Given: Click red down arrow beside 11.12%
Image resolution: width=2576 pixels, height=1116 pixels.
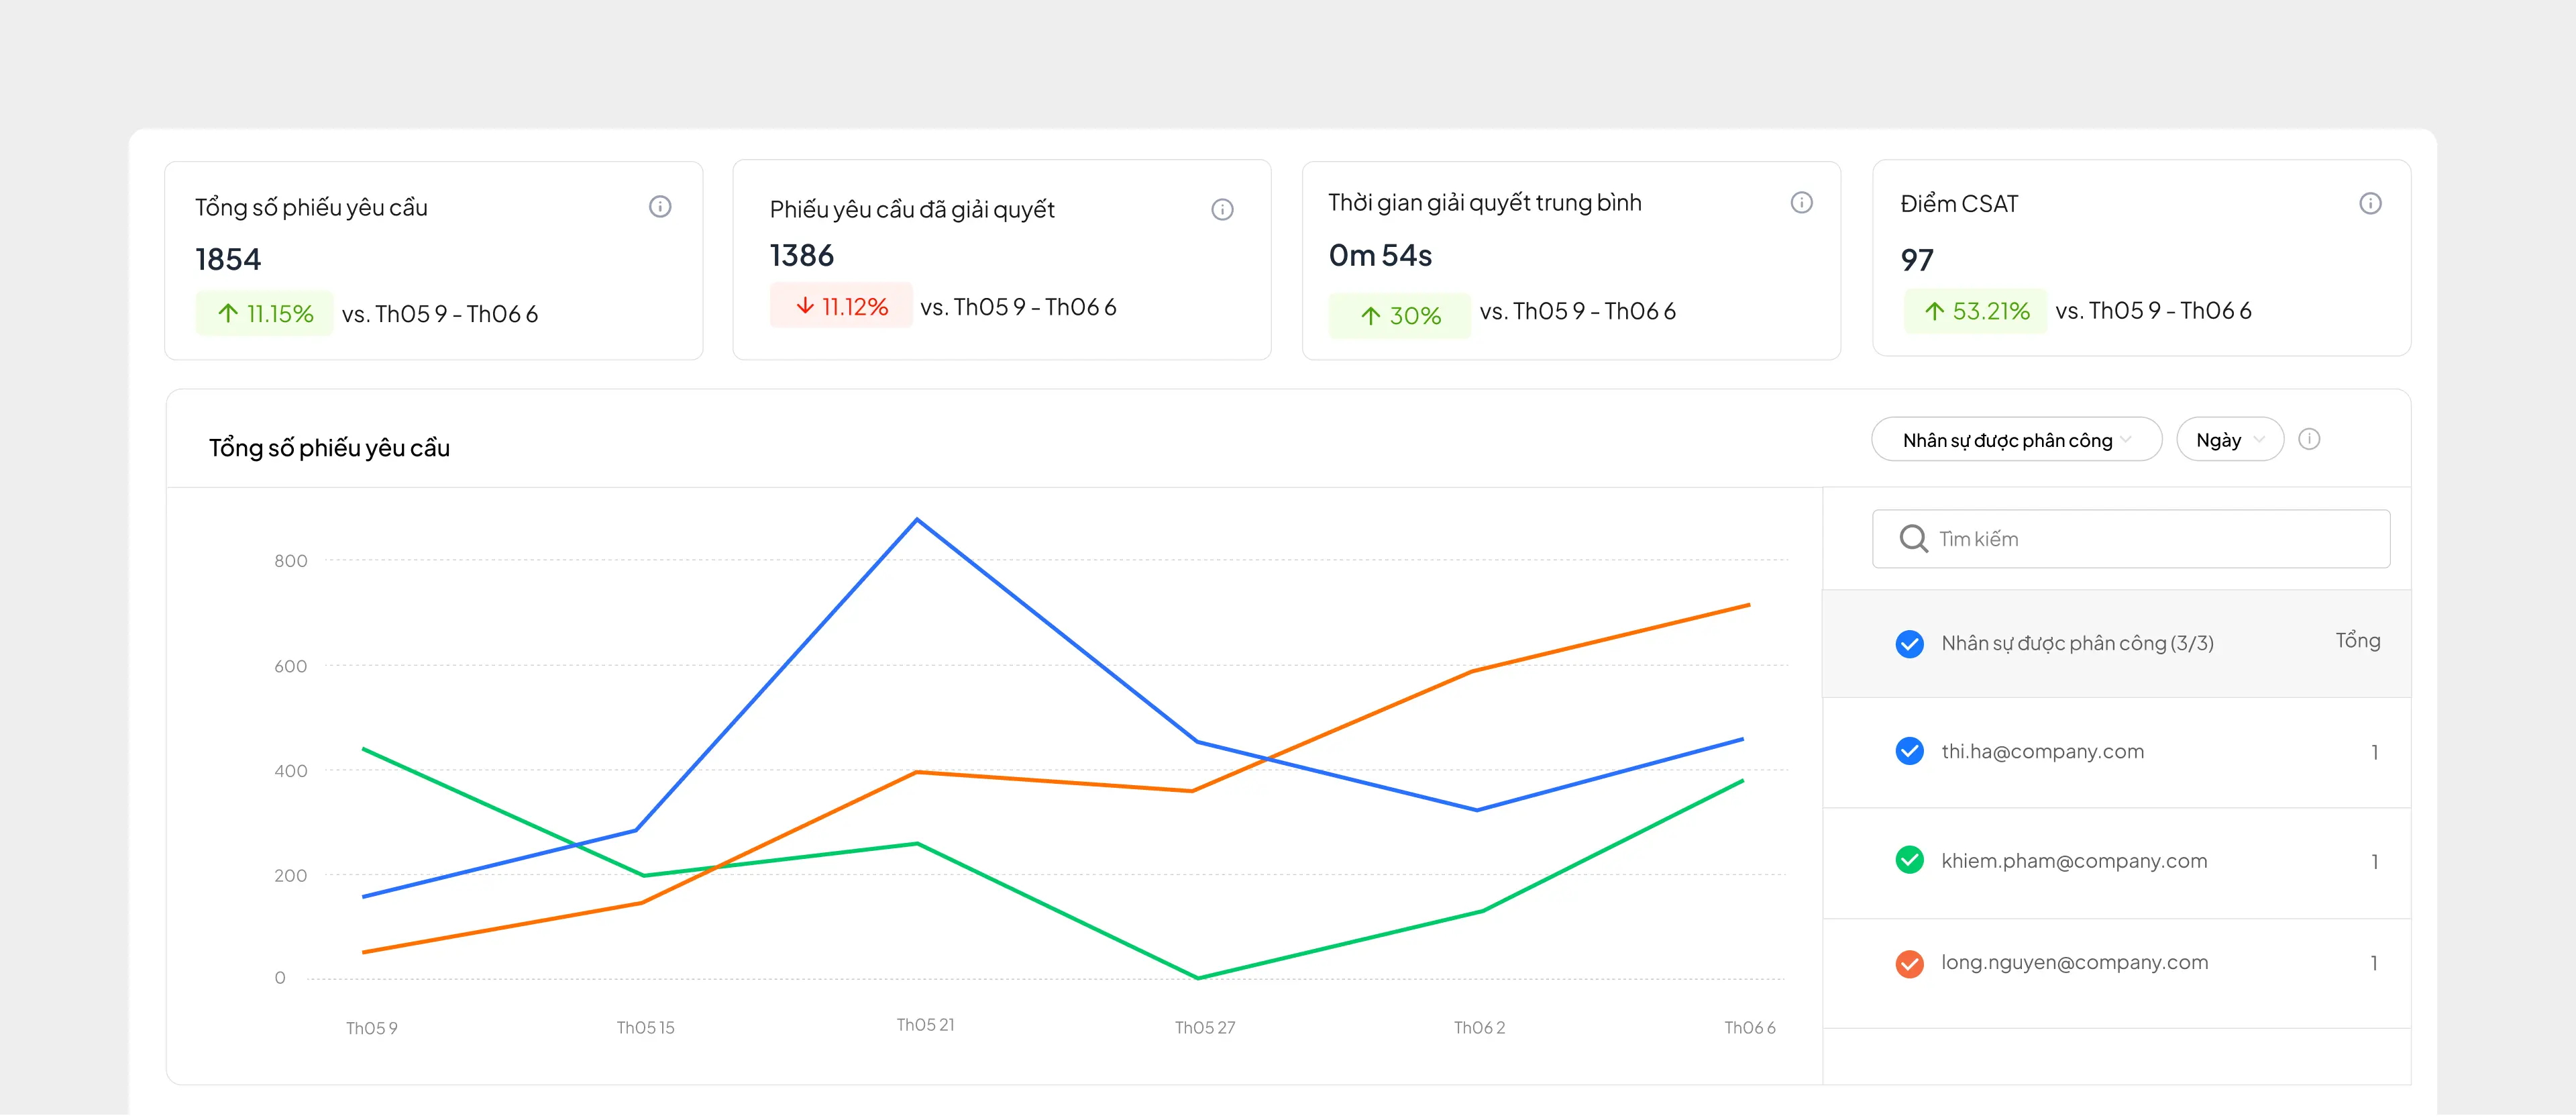Looking at the screenshot, I should [x=805, y=306].
